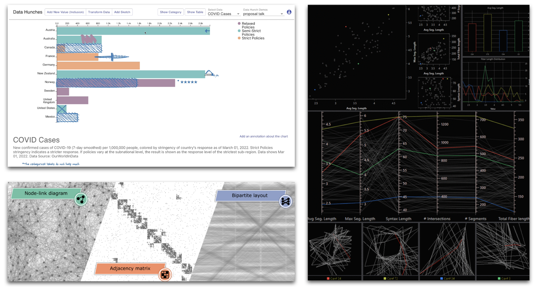Click the Semi-Strict Policies legend color dot
Image resolution: width=536 pixels, height=289 pixels.
pos(239,31)
